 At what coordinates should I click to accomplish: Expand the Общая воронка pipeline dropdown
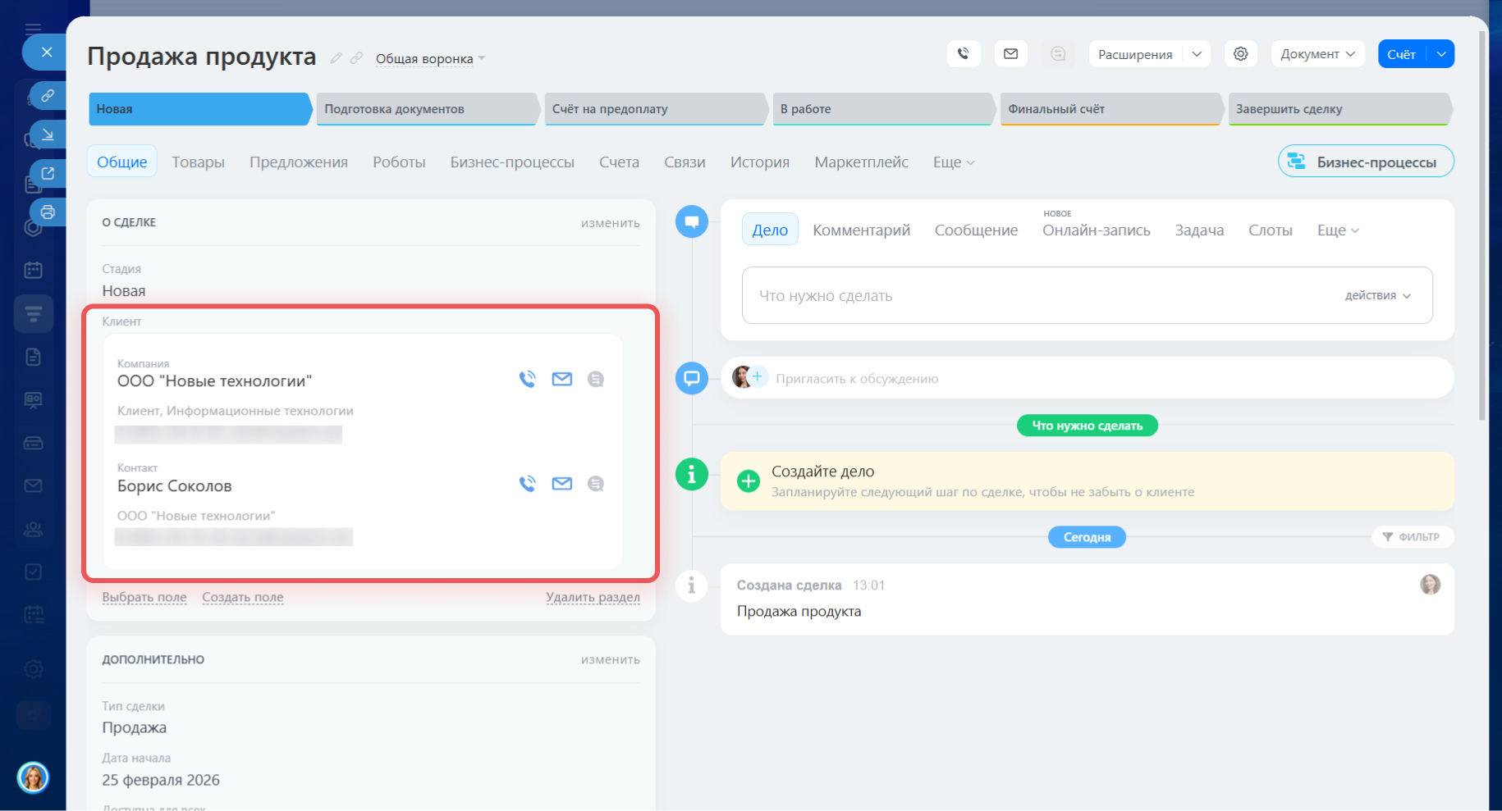click(430, 59)
